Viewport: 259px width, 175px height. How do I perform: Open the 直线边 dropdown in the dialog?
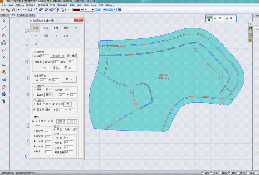58,56
